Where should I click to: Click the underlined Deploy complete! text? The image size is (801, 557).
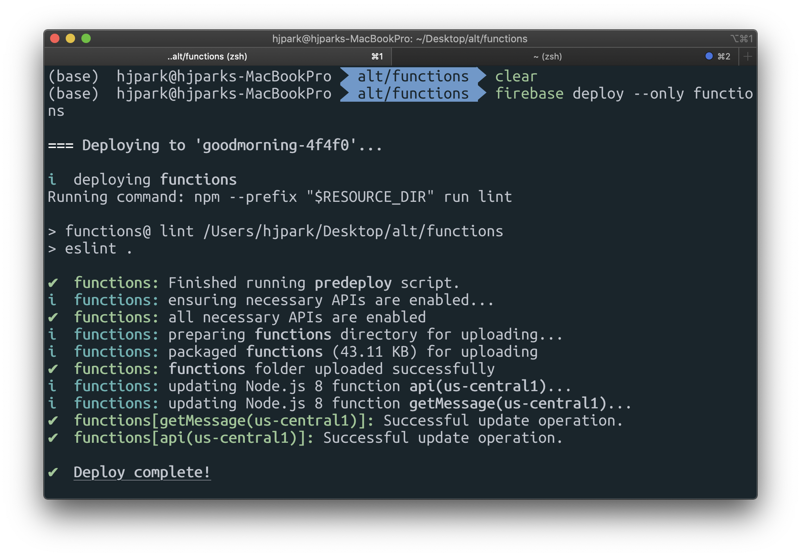pyautogui.click(x=142, y=472)
